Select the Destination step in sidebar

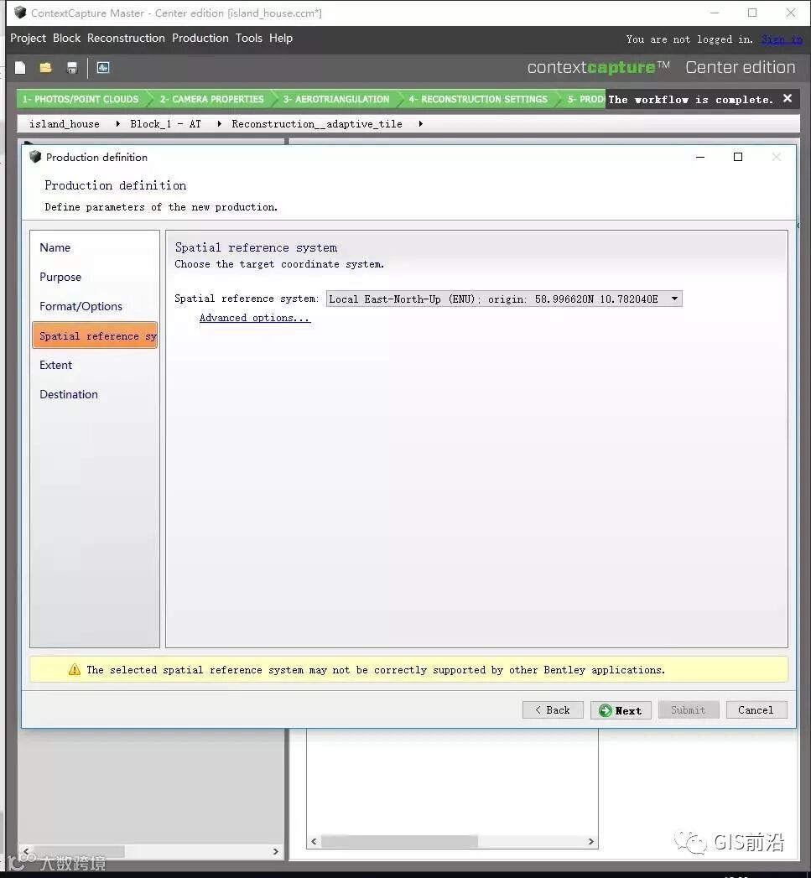(68, 394)
